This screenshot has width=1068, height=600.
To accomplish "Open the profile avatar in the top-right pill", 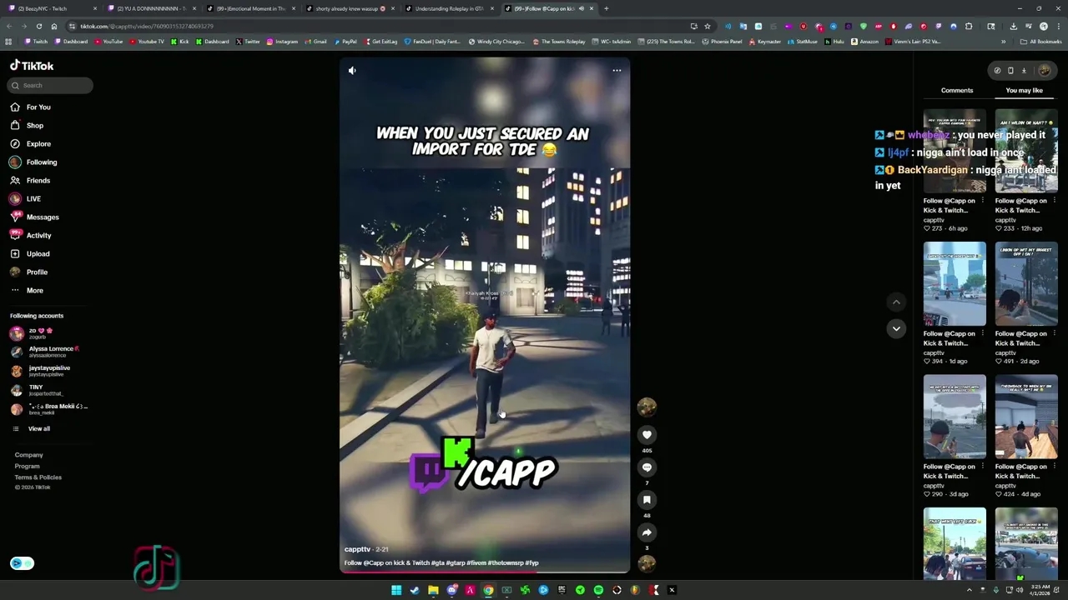I will (x=1044, y=71).
